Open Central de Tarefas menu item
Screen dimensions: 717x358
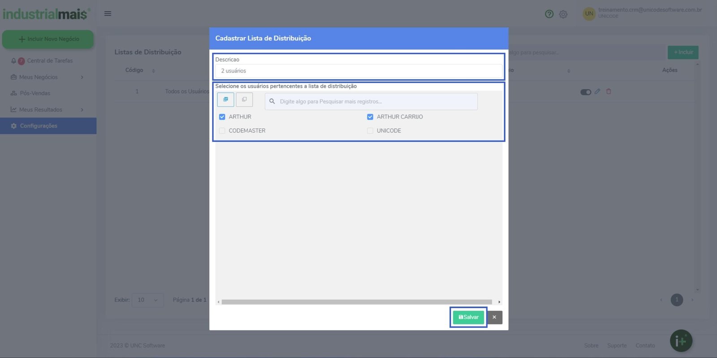(x=49, y=61)
